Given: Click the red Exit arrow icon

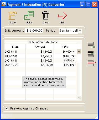Looking at the screenshot, I should [62, 16].
